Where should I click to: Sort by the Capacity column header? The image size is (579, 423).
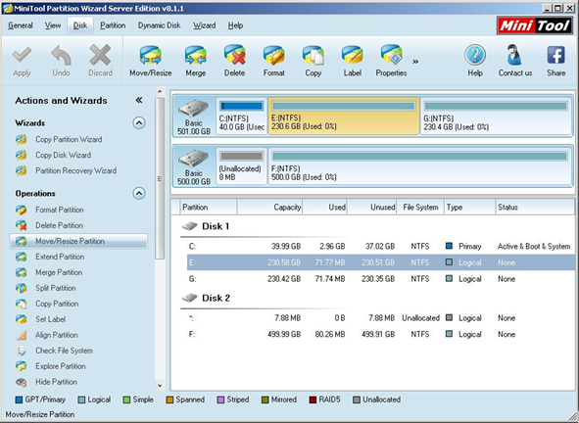(x=269, y=207)
